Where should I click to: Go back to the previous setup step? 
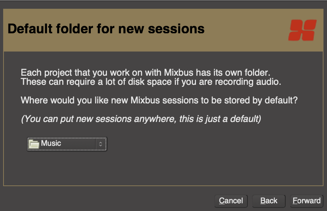click(x=268, y=201)
